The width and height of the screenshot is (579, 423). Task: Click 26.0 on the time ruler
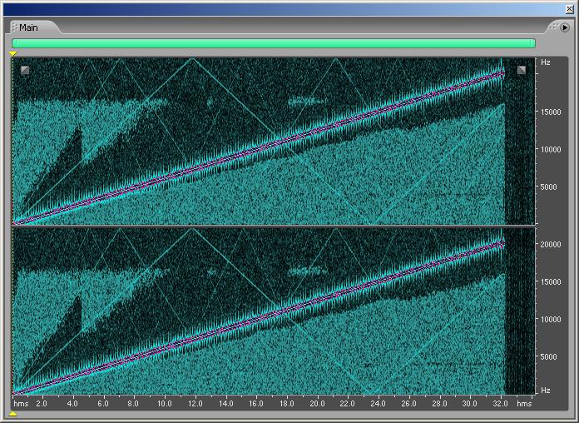(408, 403)
